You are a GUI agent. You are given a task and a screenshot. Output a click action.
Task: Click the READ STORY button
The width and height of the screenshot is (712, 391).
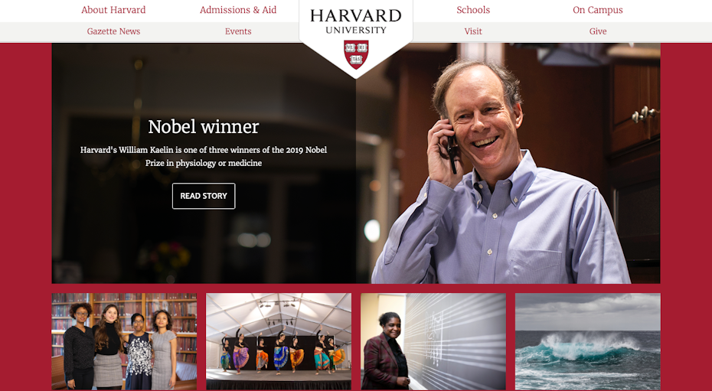(x=204, y=196)
